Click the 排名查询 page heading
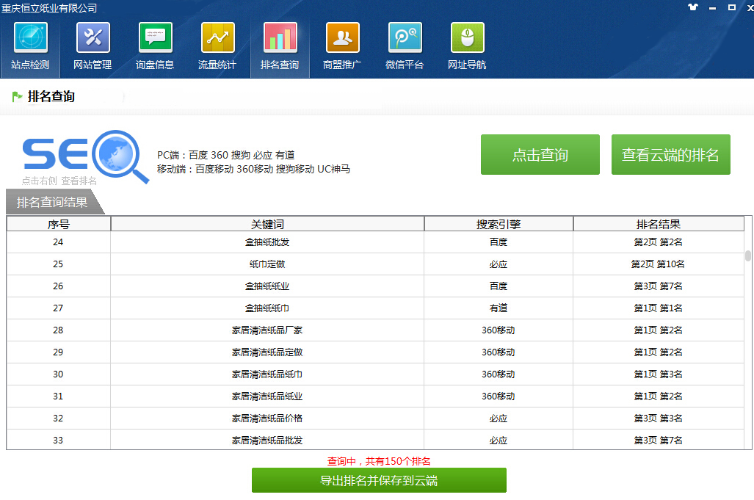Viewport: 754px width, 500px height. pyautogui.click(x=51, y=97)
